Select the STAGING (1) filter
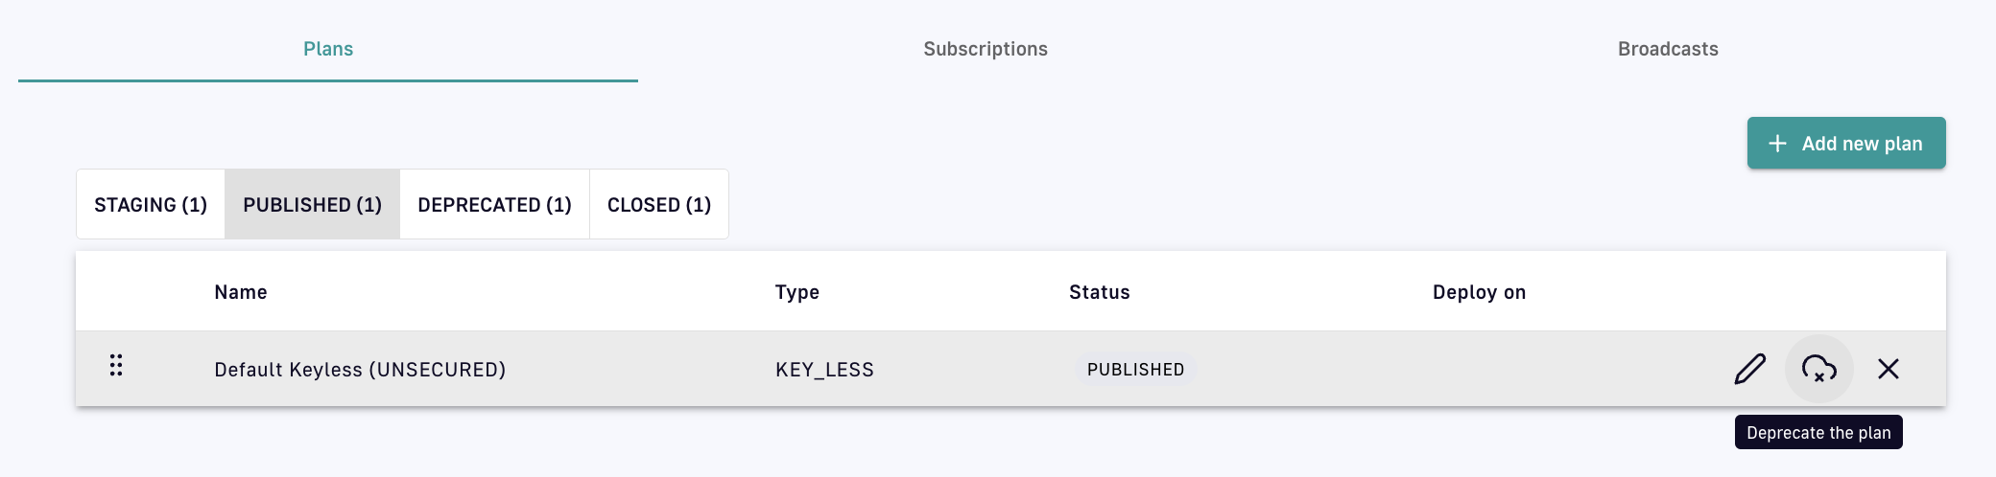Screen dimensions: 1996x477 151,205
